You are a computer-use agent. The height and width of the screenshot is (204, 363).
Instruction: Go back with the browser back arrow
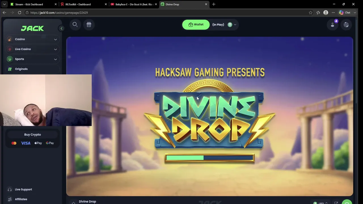(x=5, y=12)
